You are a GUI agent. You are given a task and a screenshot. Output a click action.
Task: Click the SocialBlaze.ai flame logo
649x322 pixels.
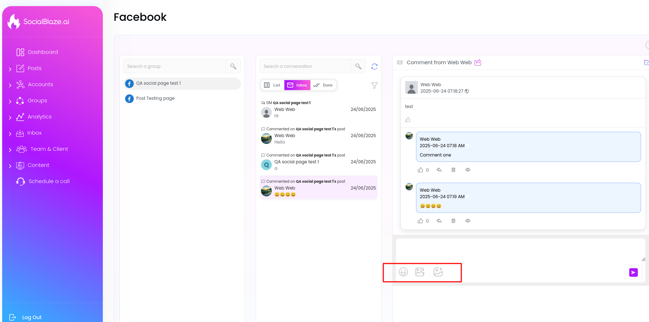click(x=14, y=22)
